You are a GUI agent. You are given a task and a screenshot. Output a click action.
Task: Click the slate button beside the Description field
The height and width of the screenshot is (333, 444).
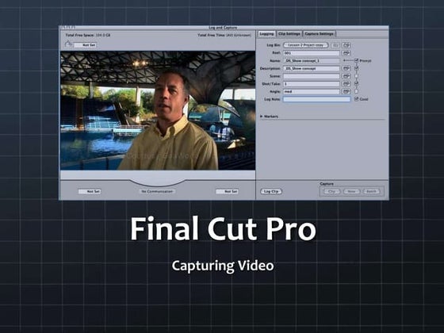tap(346, 68)
